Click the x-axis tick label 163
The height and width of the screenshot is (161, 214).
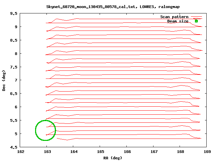pyautogui.click(x=47, y=152)
